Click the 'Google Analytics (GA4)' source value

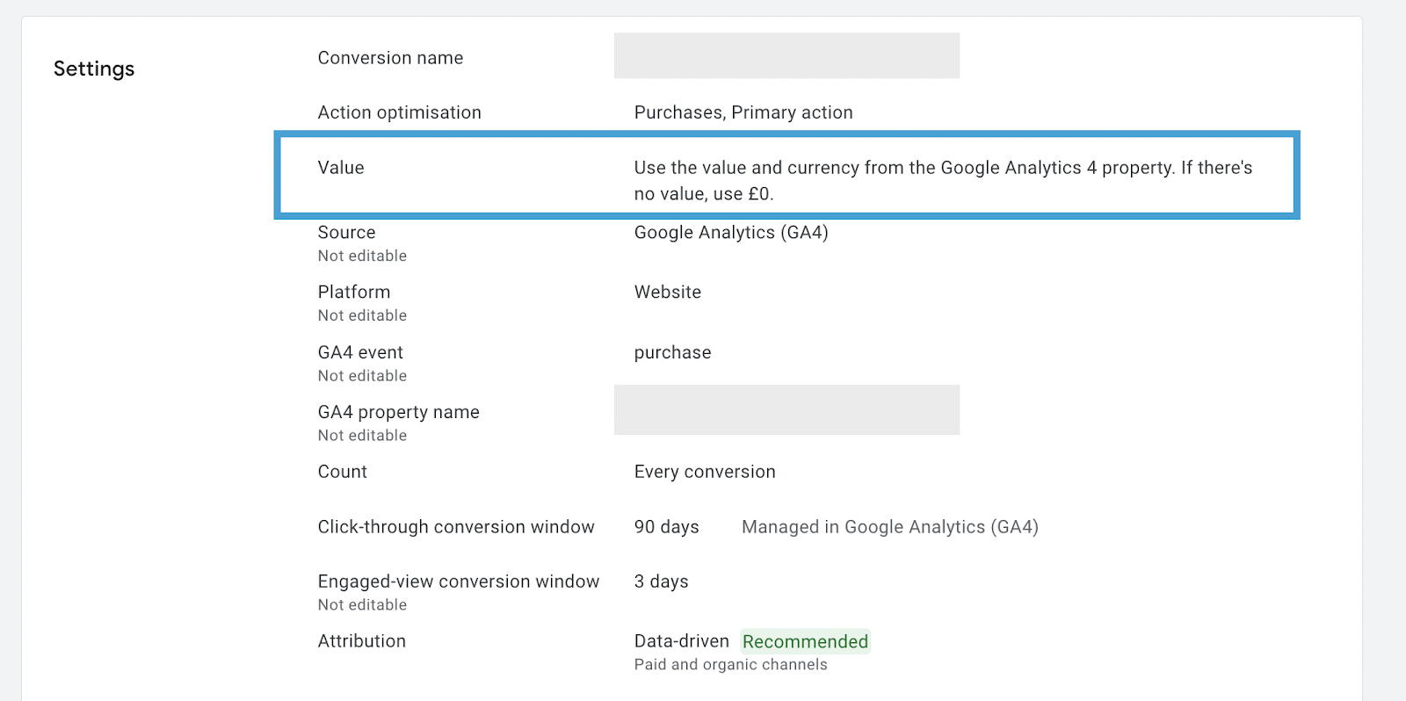(731, 233)
